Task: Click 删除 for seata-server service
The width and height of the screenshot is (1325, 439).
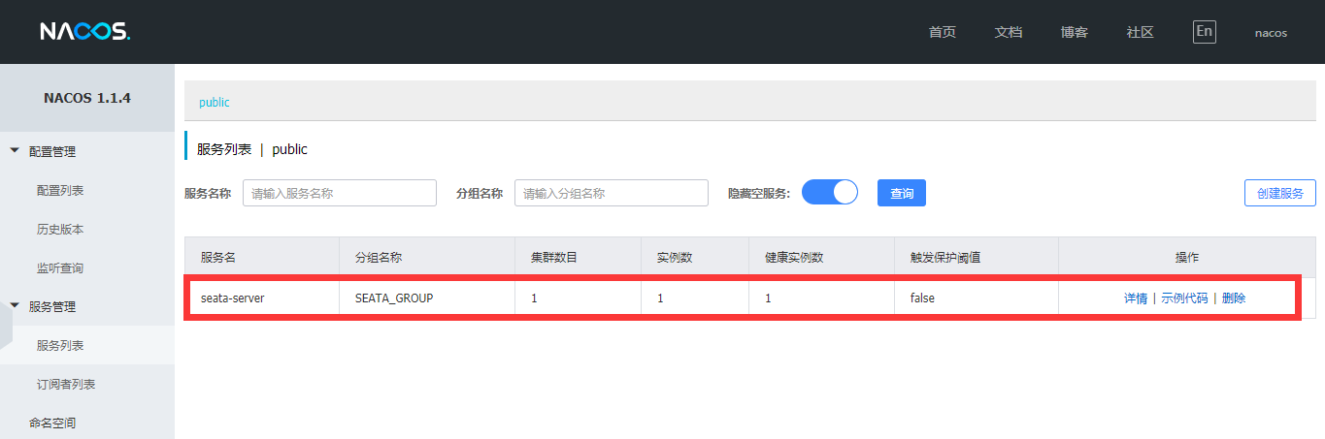Action: coord(1233,298)
